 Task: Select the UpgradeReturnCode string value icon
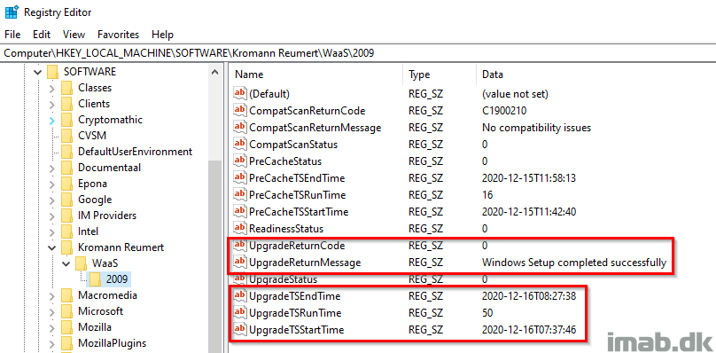click(x=240, y=246)
